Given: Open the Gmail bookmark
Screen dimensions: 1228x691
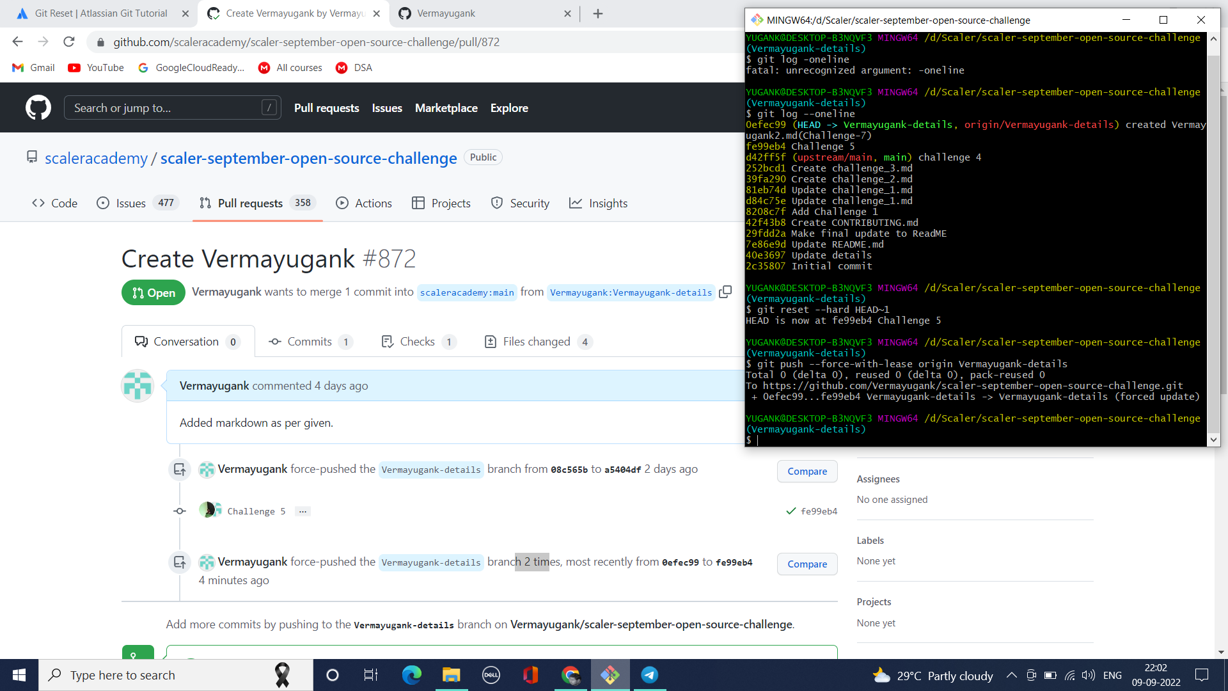Looking at the screenshot, I should [33, 67].
